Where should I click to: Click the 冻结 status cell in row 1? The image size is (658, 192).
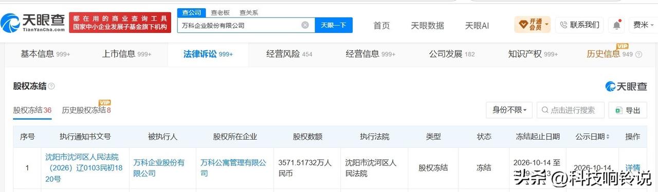(484, 168)
